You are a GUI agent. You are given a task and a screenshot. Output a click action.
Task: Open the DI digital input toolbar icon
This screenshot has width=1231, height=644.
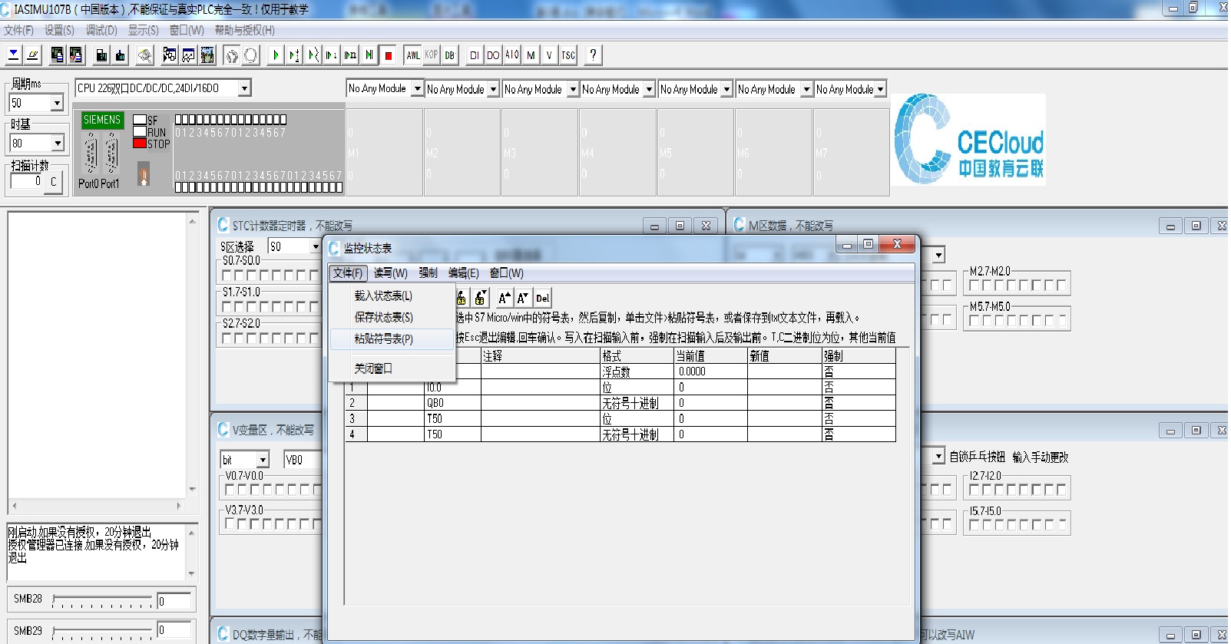pos(475,55)
